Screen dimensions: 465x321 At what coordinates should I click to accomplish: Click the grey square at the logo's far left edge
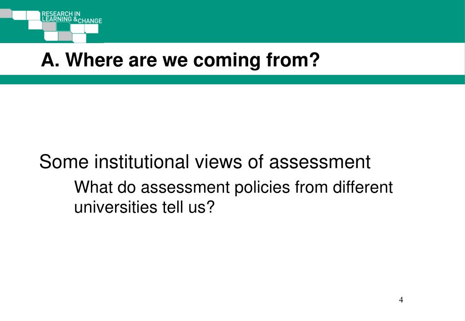point(5,13)
